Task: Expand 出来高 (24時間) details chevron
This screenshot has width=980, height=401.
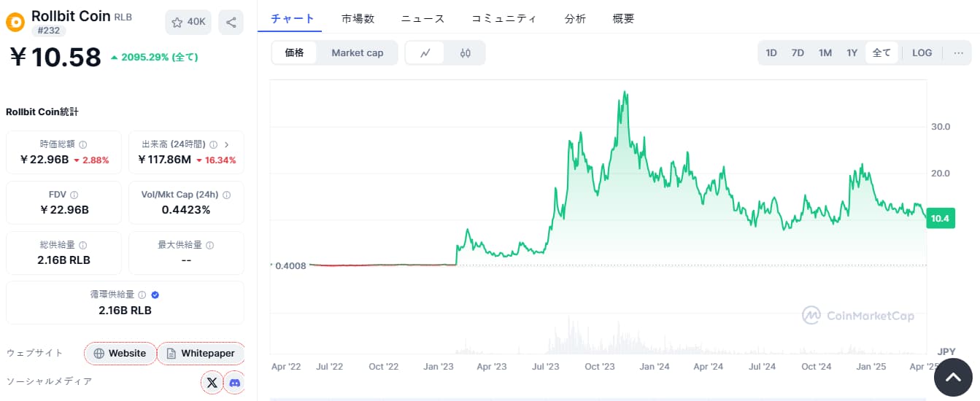Action: coord(227,144)
